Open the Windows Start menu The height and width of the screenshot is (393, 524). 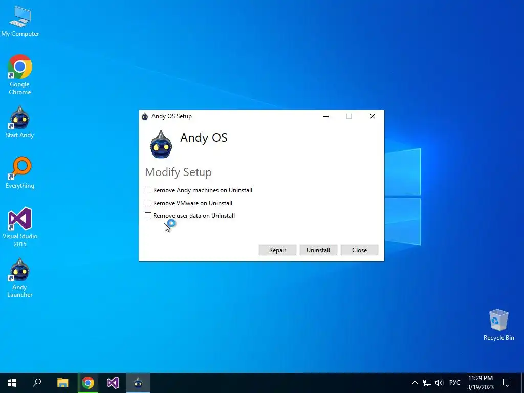click(12, 383)
